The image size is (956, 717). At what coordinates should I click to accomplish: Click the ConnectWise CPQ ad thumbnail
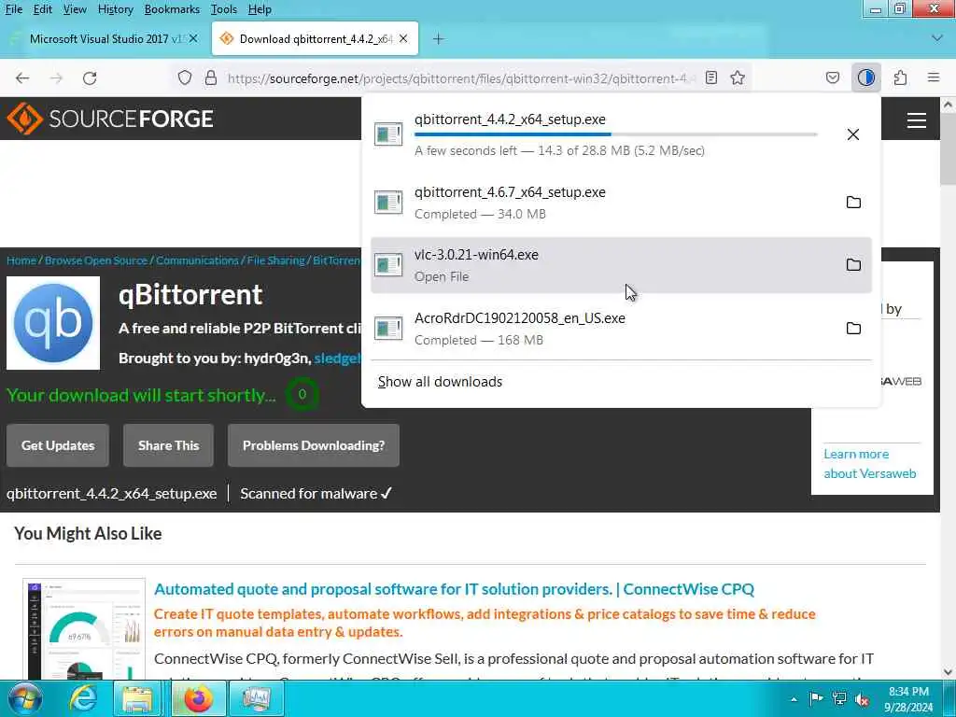[x=84, y=629]
